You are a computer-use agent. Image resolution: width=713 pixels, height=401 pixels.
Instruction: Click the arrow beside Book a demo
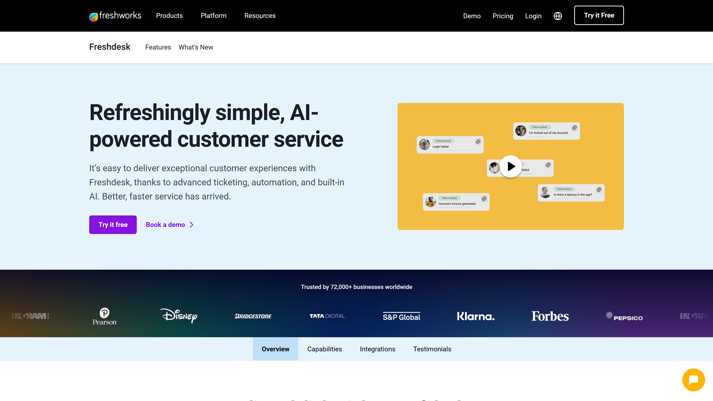tap(192, 225)
